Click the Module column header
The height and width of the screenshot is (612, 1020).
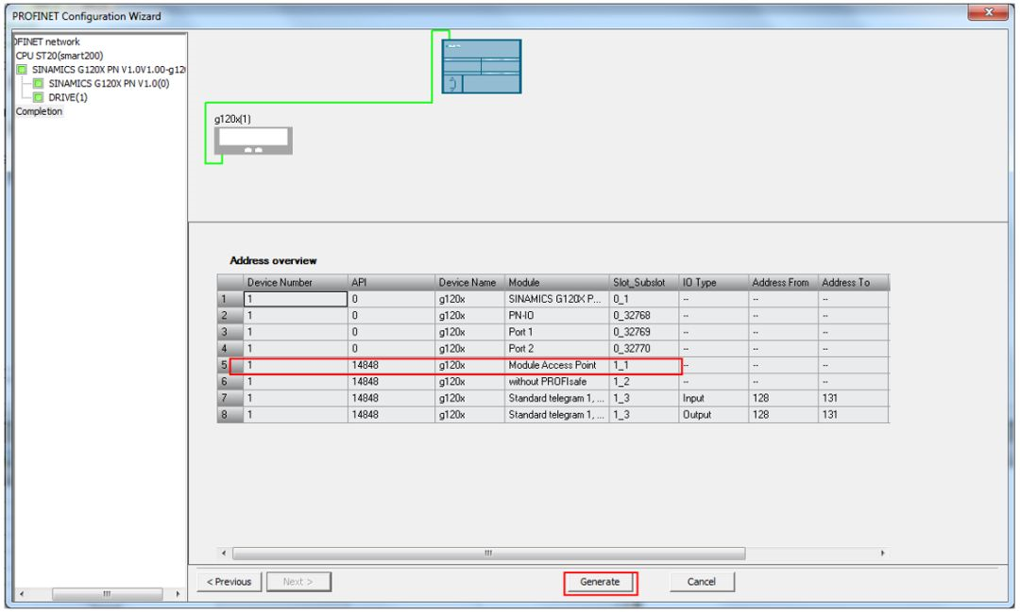(x=557, y=283)
